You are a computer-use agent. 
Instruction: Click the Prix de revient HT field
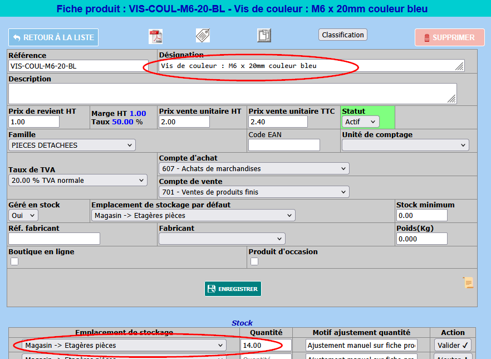(x=34, y=122)
